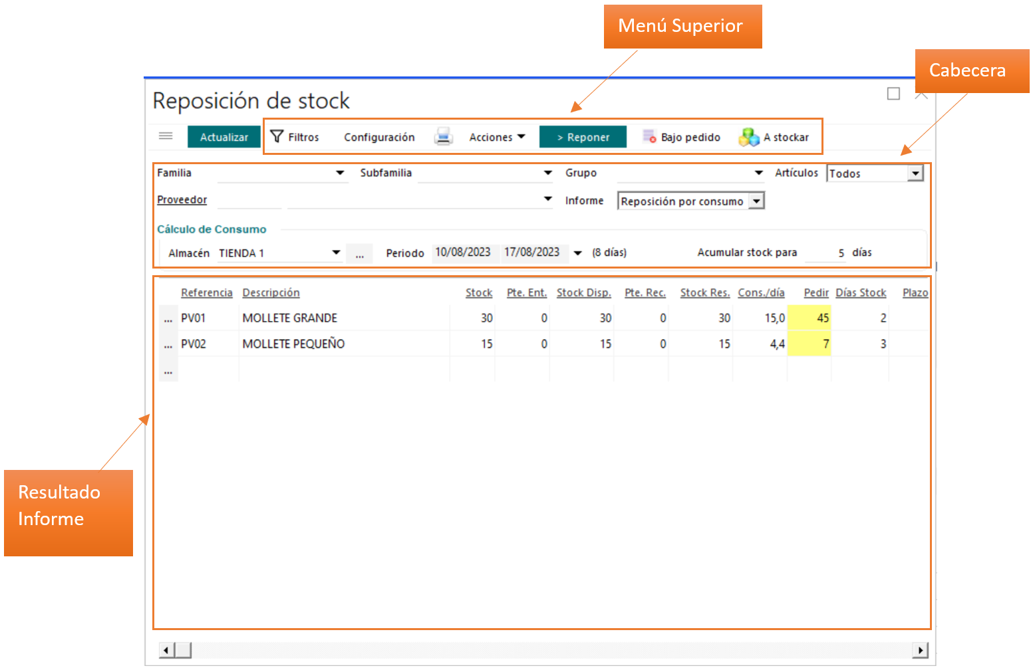Screen dimensions: 1031x670
Task: Click the ellipsis button next to Almacén
Action: (x=359, y=253)
